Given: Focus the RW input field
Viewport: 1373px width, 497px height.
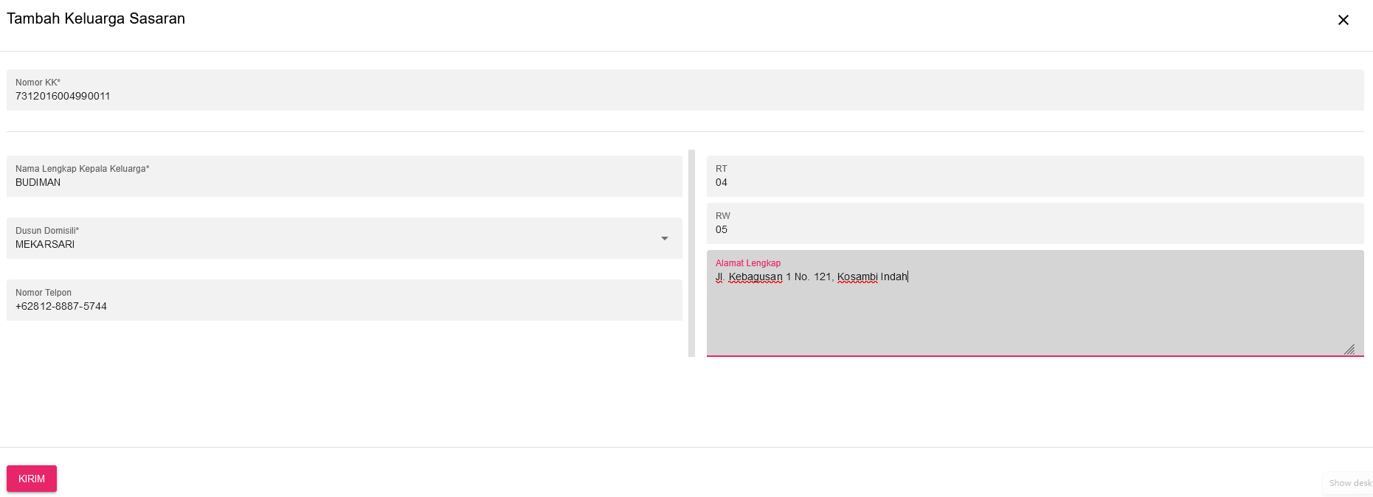Looking at the screenshot, I should pos(1034,224).
